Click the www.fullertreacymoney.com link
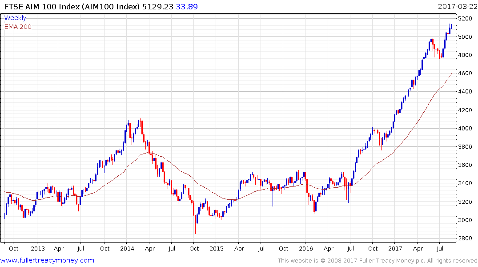 (47, 260)
